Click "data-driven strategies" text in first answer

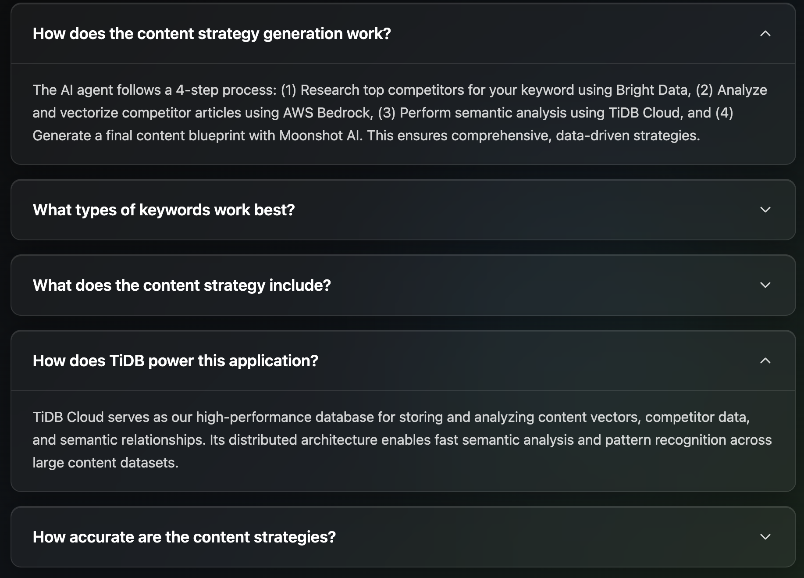point(627,136)
